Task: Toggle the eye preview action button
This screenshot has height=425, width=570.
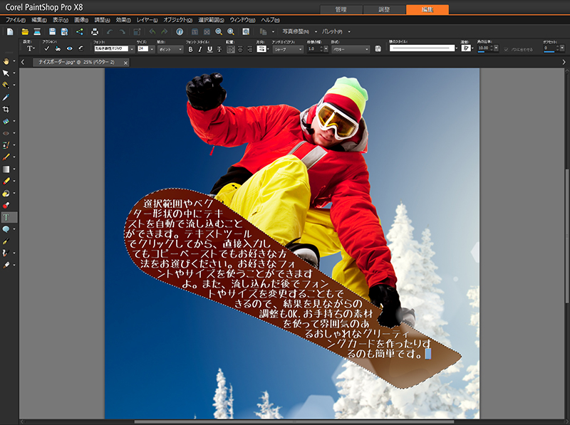Action: [69, 48]
